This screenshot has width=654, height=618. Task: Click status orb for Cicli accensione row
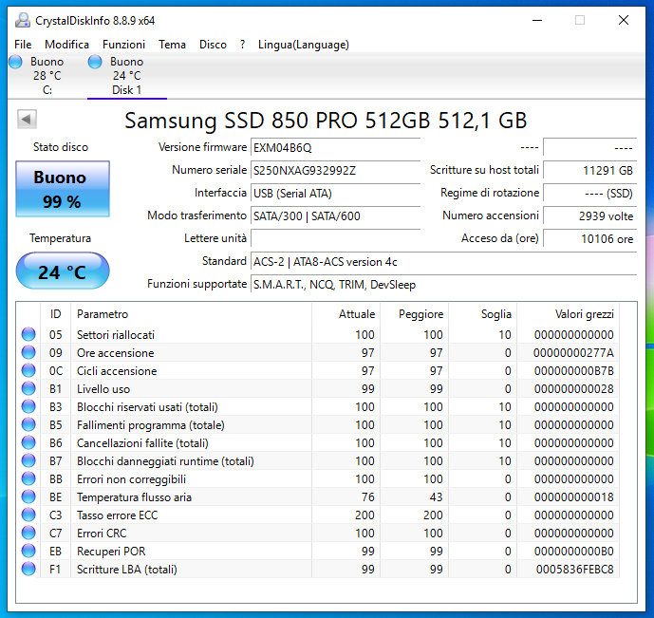(x=28, y=370)
